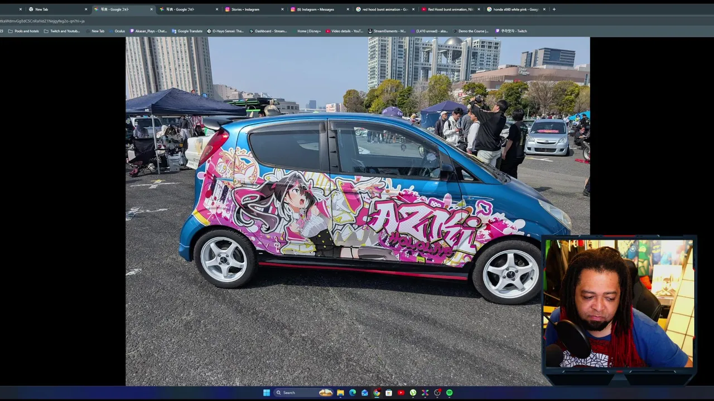Viewport: 714px width, 401px height.
Task: Open Spotify from the taskbar
Action: (449, 393)
